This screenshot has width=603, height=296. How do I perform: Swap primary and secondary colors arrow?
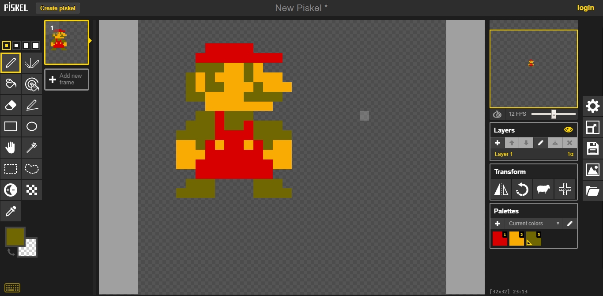click(x=11, y=252)
